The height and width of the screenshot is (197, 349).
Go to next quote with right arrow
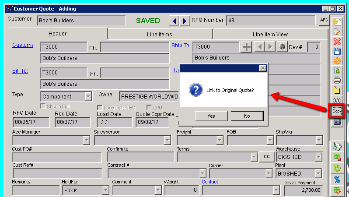click(185, 21)
